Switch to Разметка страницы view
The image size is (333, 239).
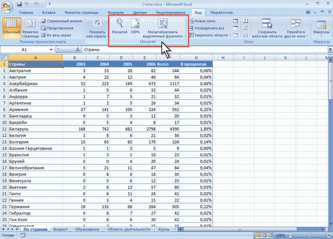[x=31, y=27]
